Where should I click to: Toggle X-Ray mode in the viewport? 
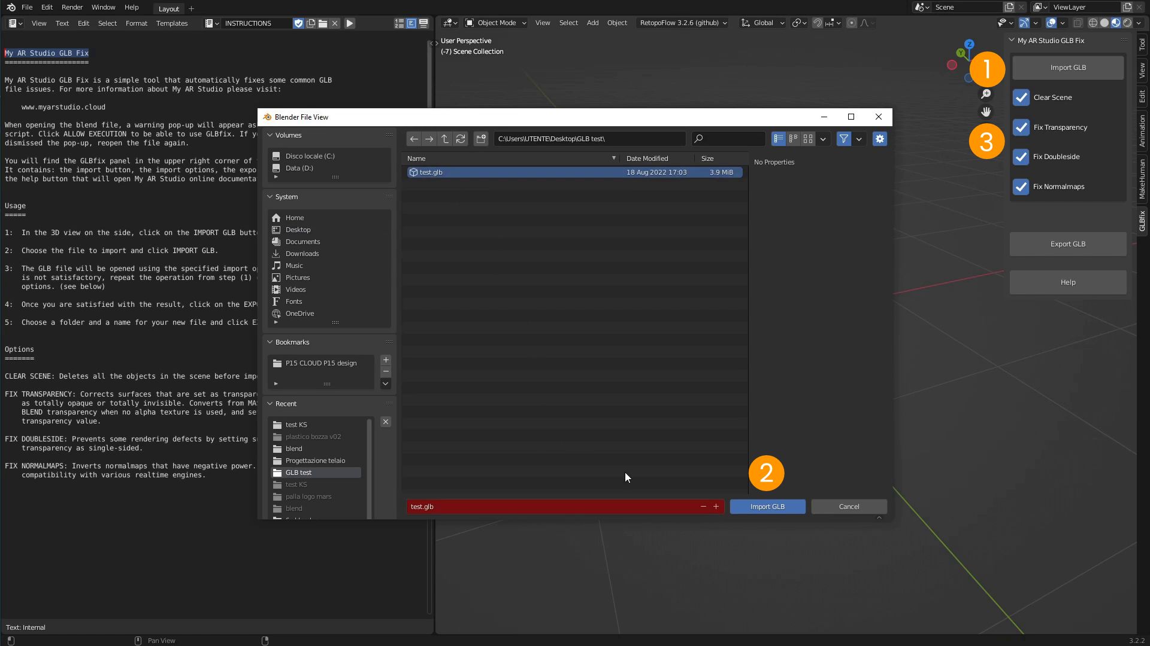coord(1079,23)
